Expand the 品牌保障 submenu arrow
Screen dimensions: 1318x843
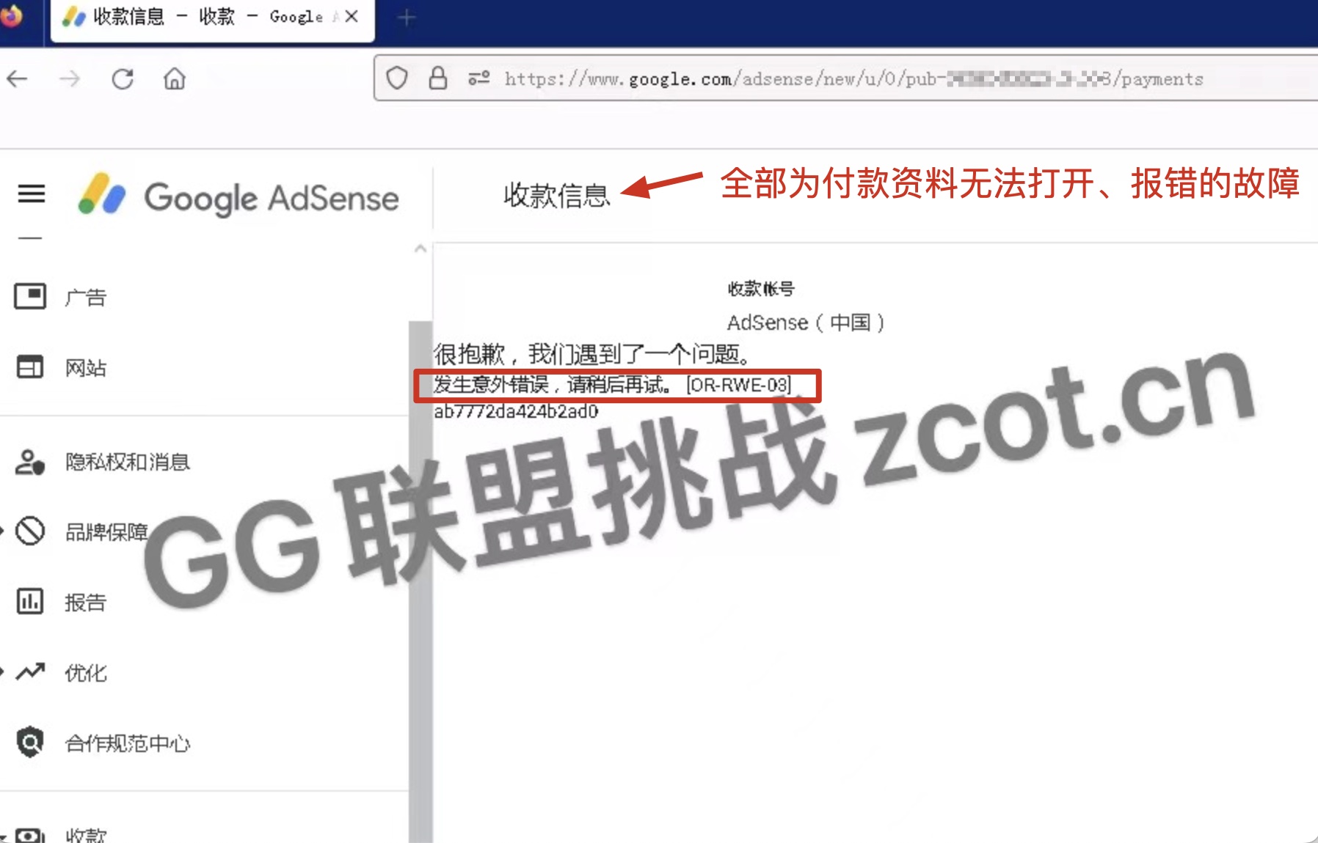coord(2,531)
